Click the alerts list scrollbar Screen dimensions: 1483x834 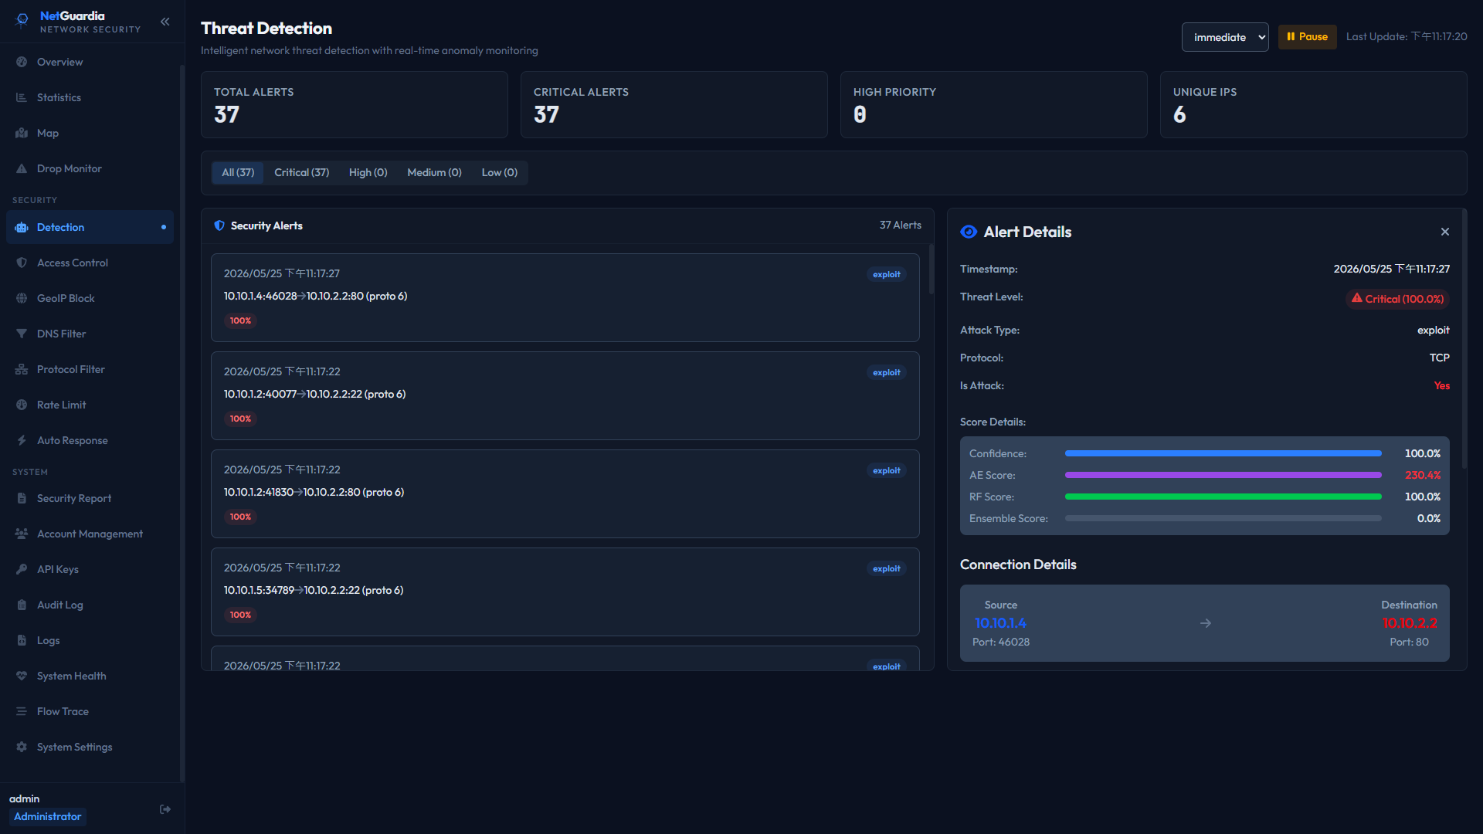coord(931,269)
